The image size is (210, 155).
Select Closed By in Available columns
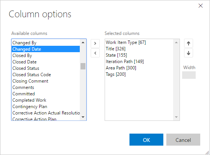click(x=46, y=56)
